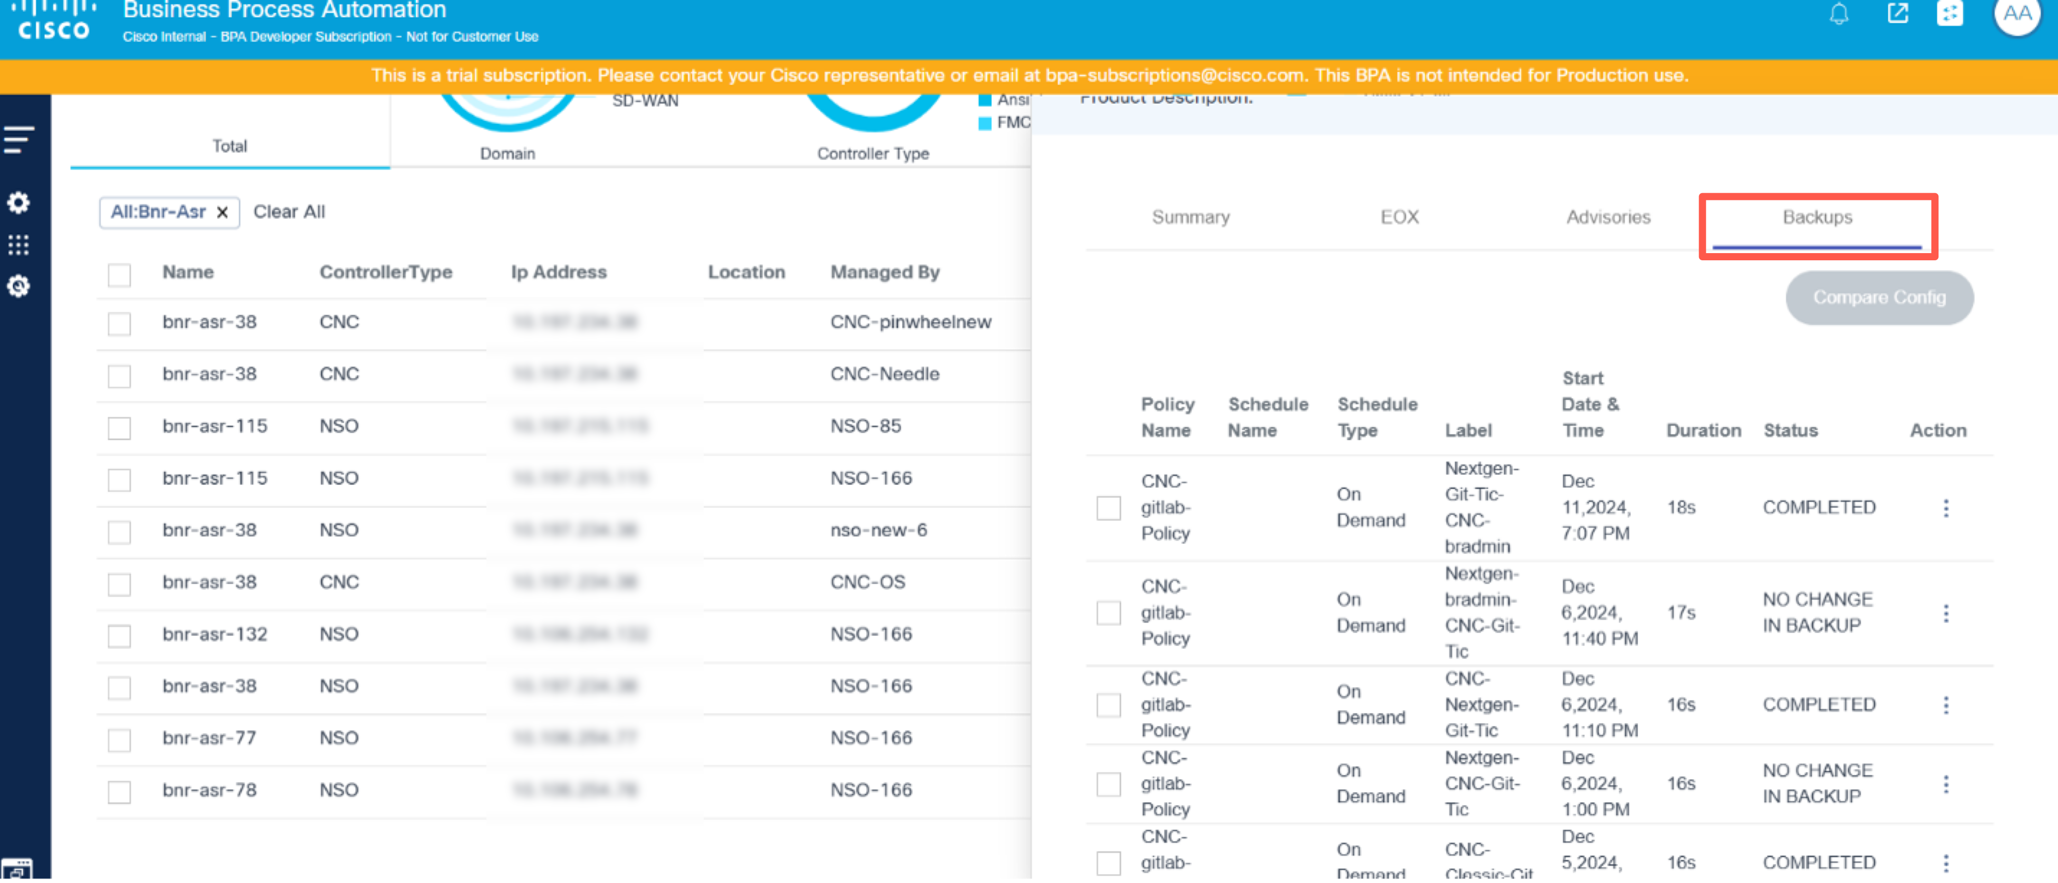Click the top gear icon in sidebar
Viewport: 2058px width, 883px height.
pyautogui.click(x=19, y=203)
